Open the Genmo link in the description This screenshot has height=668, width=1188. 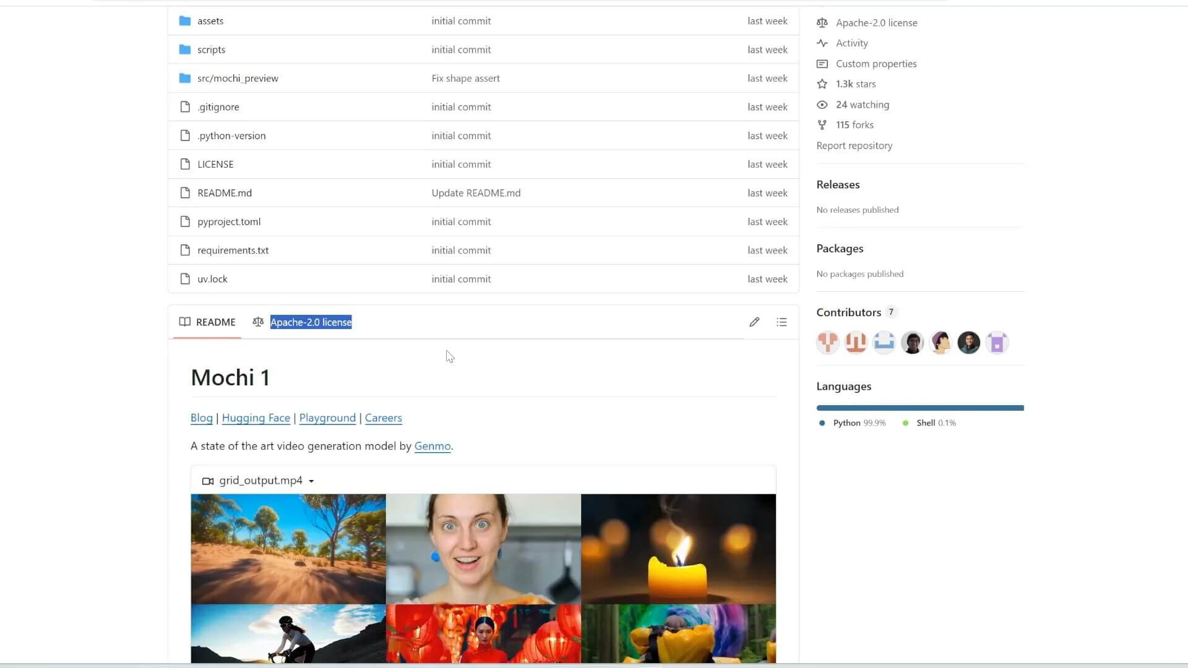(432, 446)
